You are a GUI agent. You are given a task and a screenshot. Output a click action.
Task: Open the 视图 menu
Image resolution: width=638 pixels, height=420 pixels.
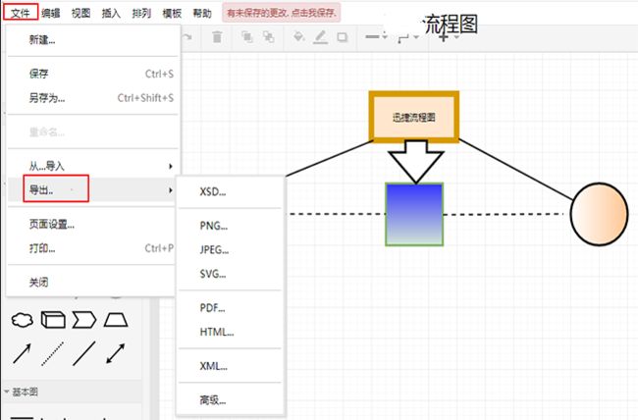tap(80, 13)
